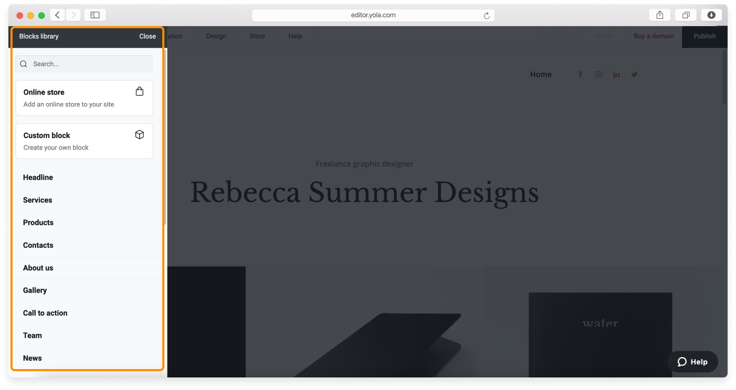The height and width of the screenshot is (390, 736).
Task: Close the Blocks library panel
Action: click(147, 37)
